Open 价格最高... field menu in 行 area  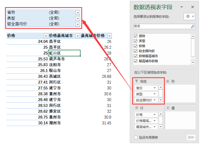point(154,121)
